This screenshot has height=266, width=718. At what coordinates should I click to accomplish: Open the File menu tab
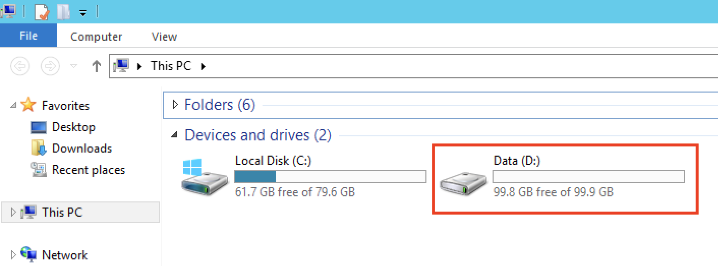coord(28,36)
